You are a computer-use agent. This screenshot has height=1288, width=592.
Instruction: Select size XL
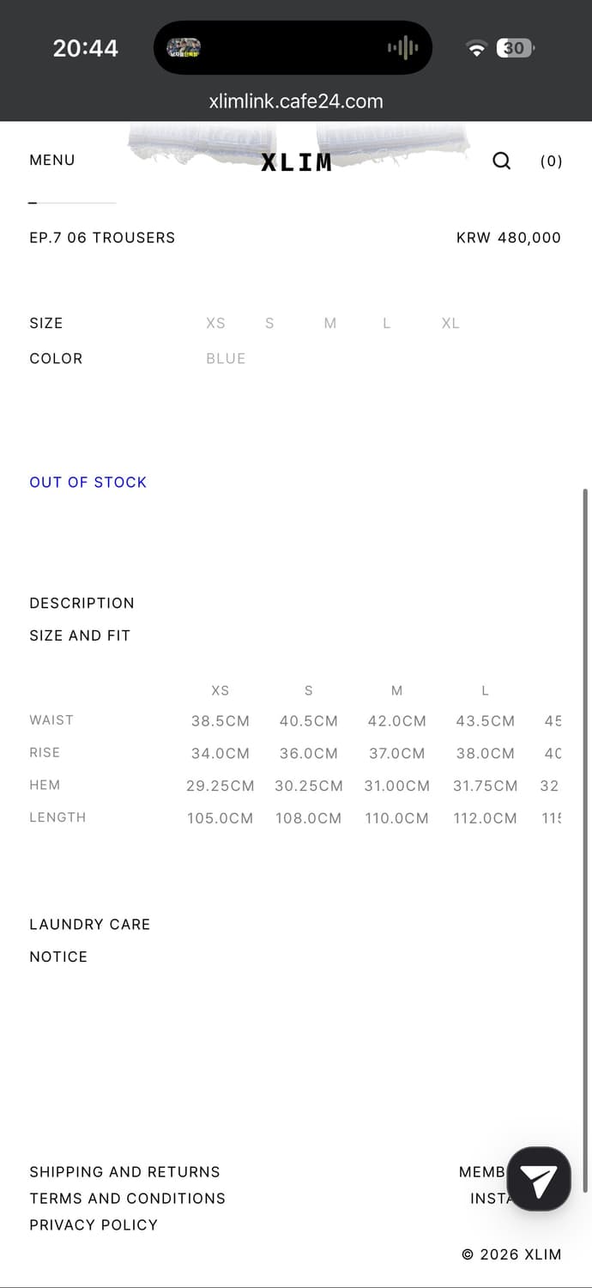pyautogui.click(x=450, y=323)
